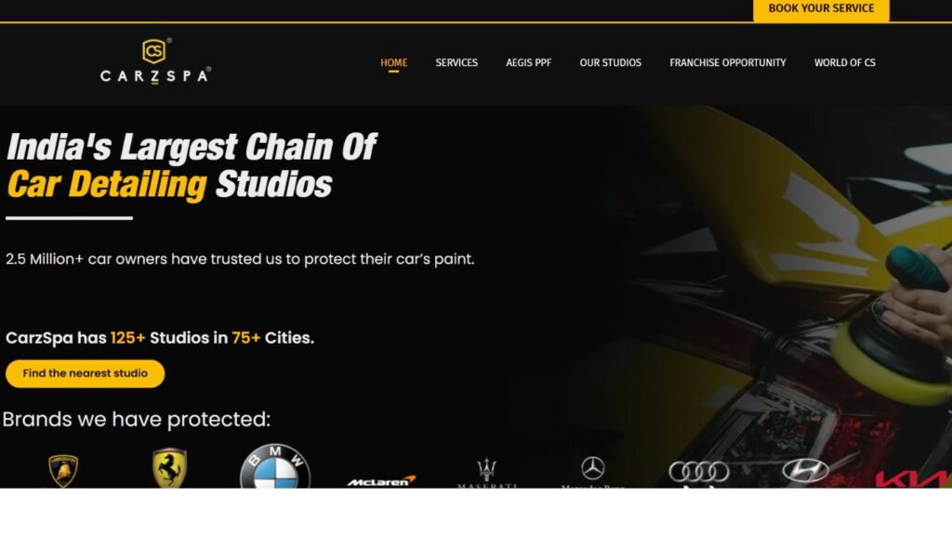The height and width of the screenshot is (535, 952).
Task: Open the World of CS menu
Action: coord(844,62)
